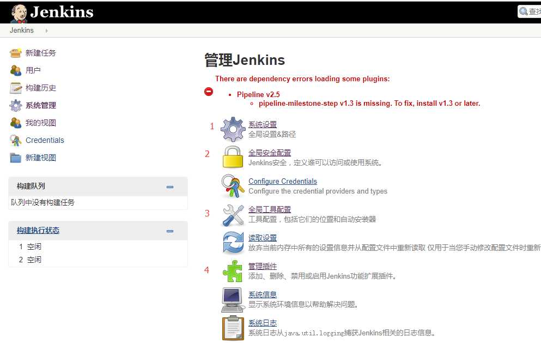Click the 'Pipeline v2.5' error text
541x343 pixels.
coord(258,94)
